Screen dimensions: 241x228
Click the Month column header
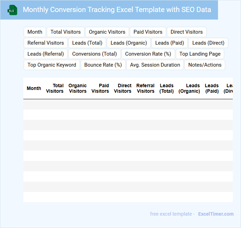34,88
